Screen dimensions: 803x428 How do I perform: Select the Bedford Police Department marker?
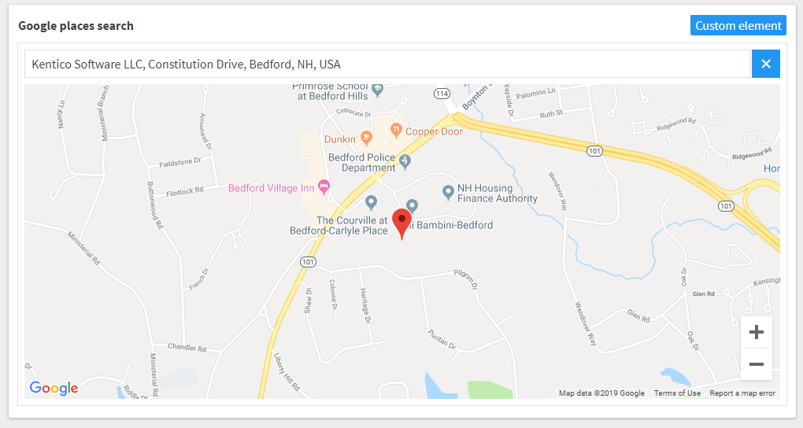coord(405,161)
